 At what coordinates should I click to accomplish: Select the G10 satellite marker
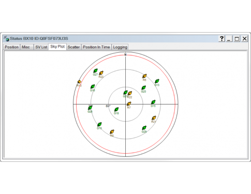[x=99, y=125]
